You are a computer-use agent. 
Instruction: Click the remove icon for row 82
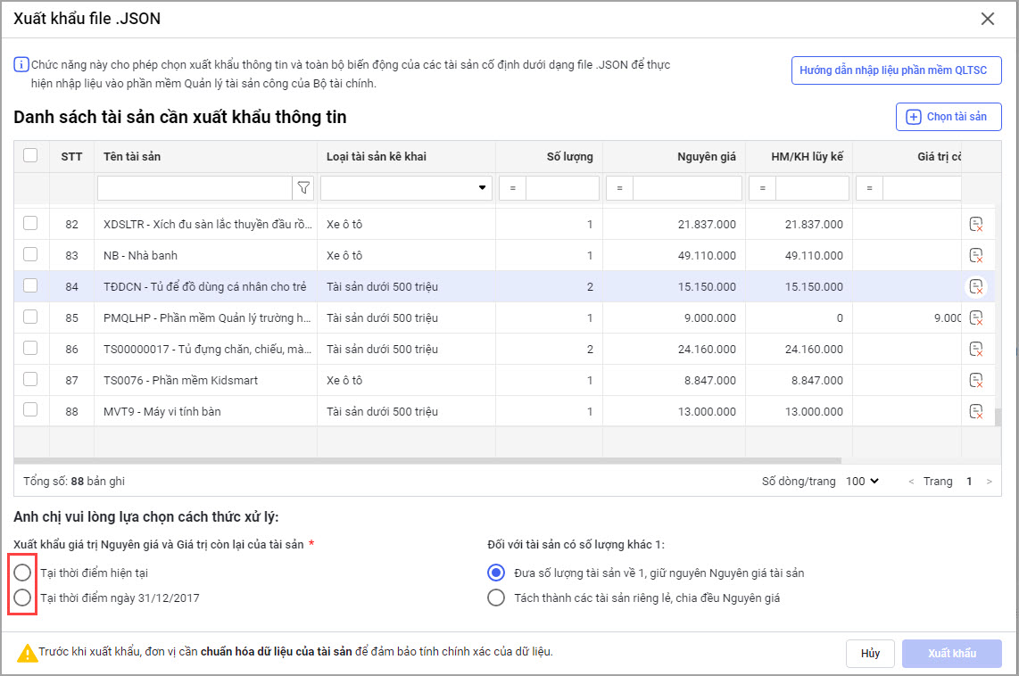[x=976, y=224]
